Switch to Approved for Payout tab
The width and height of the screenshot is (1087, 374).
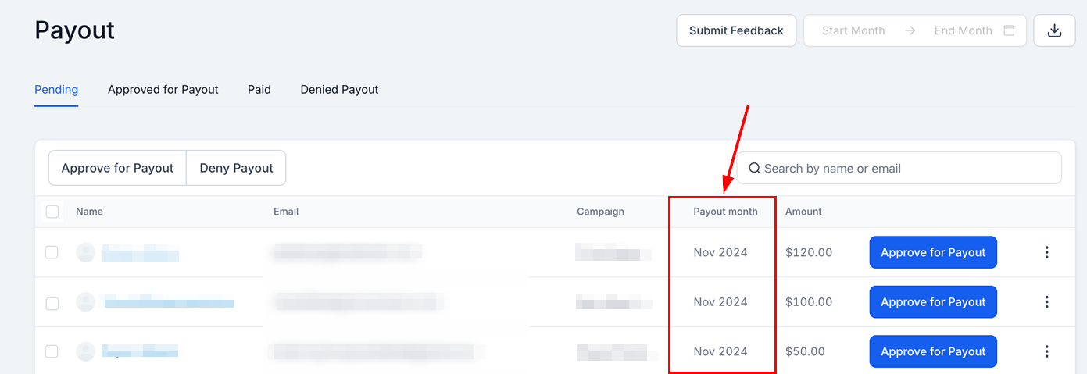[x=163, y=90]
